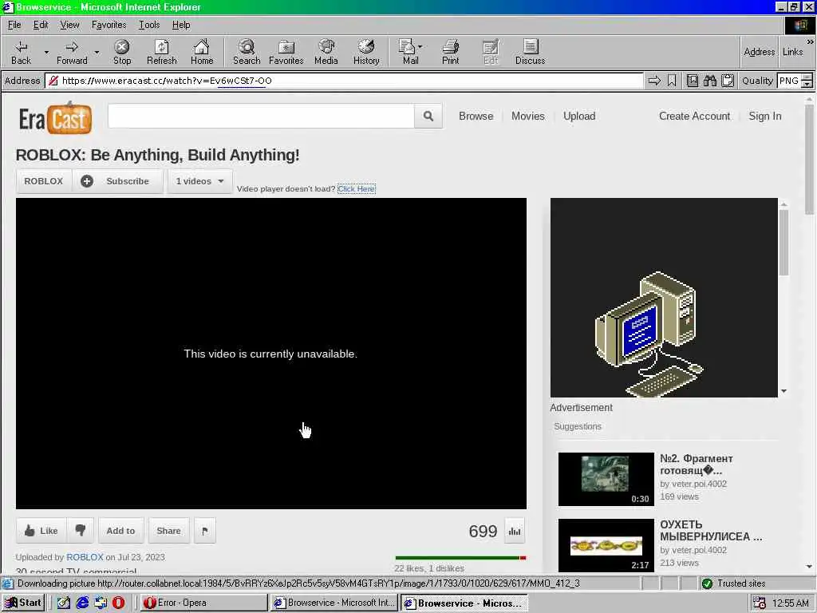This screenshot has width=817, height=613.
Task: Follow the Click Here player link
Action: click(x=357, y=188)
